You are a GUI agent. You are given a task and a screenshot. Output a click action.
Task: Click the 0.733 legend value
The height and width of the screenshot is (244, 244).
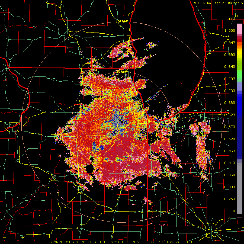tap(230, 91)
